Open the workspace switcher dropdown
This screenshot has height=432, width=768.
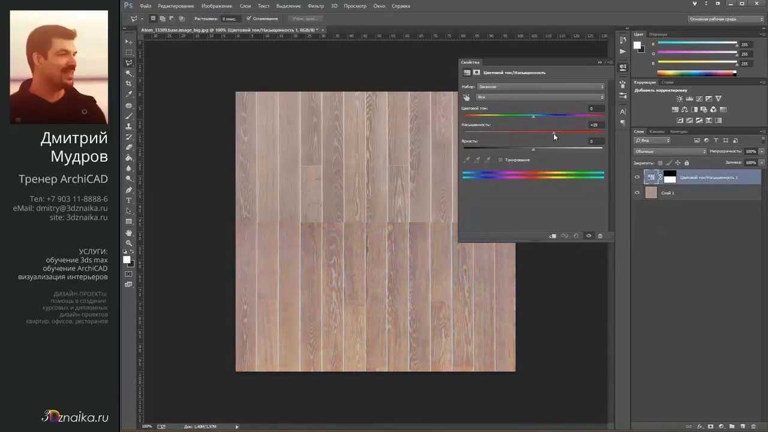click(726, 19)
